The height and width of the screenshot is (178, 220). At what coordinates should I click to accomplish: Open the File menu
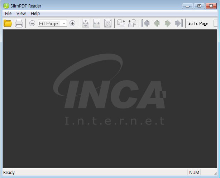8,14
